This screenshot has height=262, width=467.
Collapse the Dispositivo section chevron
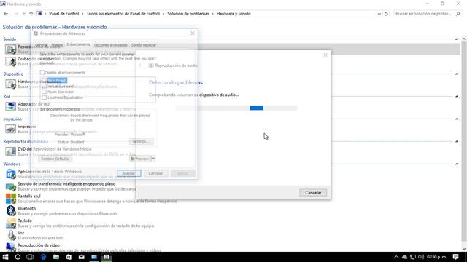tap(457, 74)
